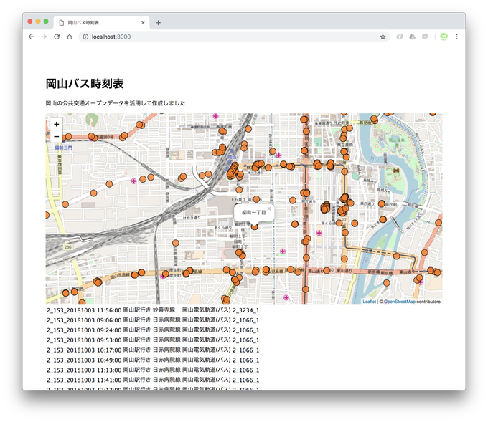The height and width of the screenshot is (422, 488).
Task: Zoom in the map with plus button
Action: (x=56, y=124)
